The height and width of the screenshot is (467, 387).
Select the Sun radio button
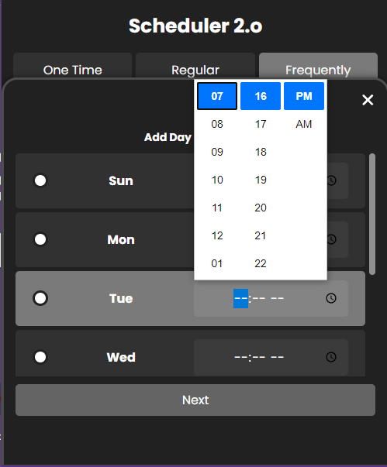pyautogui.click(x=40, y=180)
